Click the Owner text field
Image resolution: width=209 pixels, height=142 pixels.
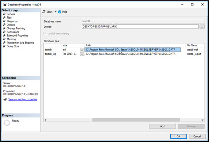tap(140, 27)
